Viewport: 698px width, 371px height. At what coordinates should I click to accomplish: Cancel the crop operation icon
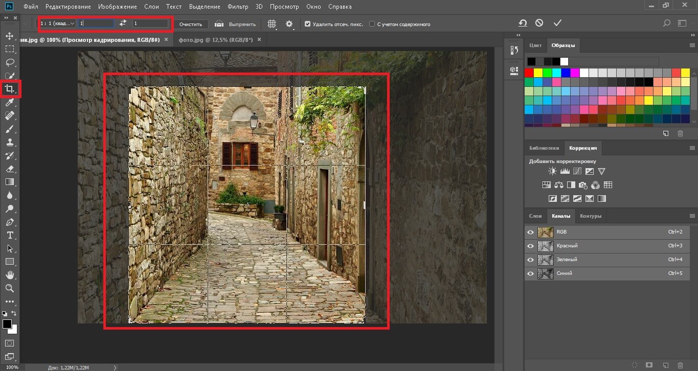tap(539, 24)
